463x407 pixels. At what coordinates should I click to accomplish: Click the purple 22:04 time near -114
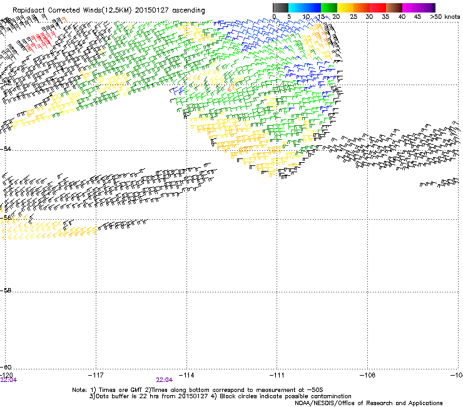tap(164, 380)
